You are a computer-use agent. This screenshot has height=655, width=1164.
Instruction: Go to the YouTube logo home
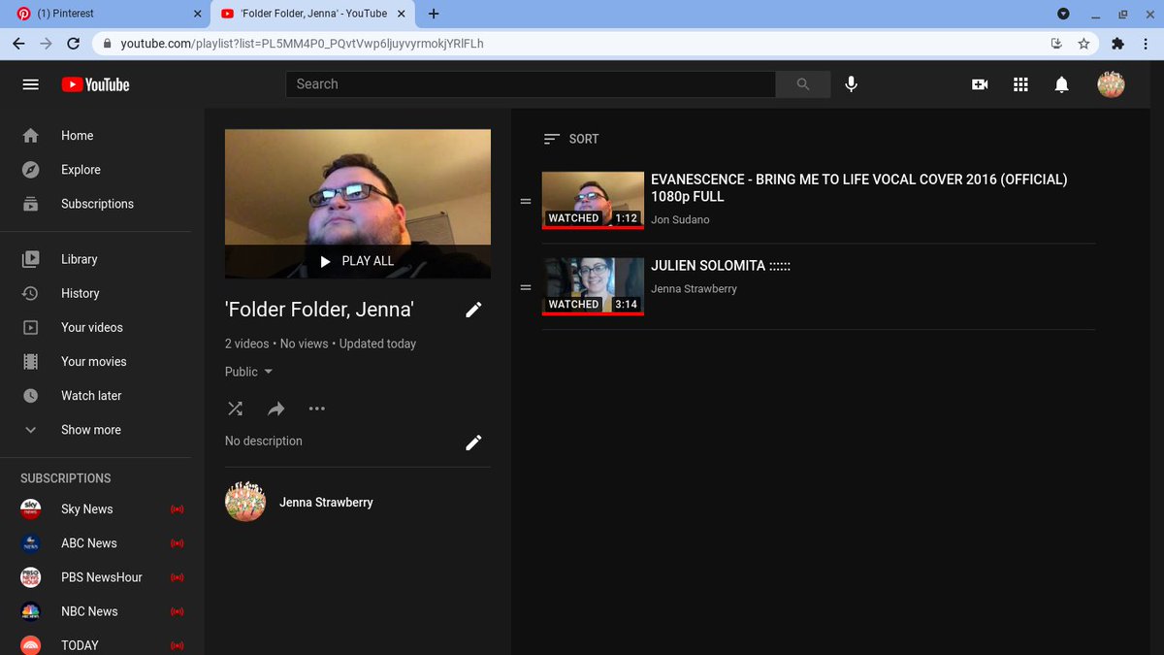pyautogui.click(x=95, y=84)
